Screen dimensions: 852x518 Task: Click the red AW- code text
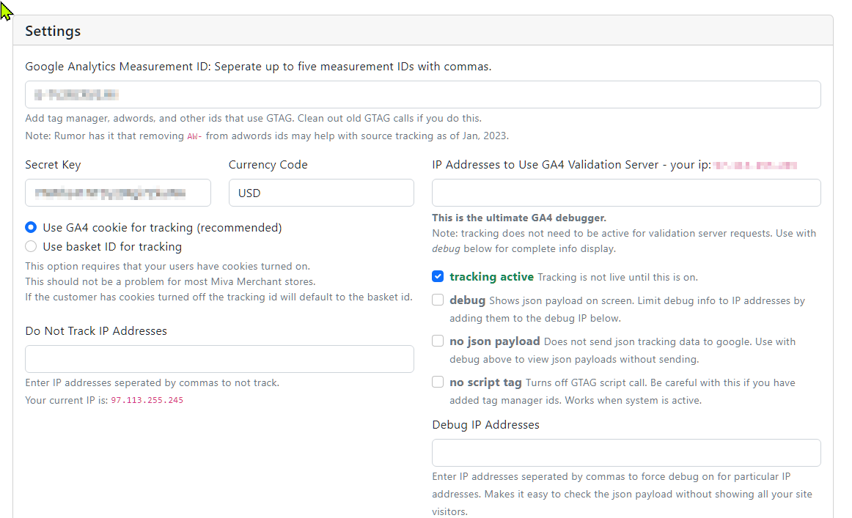pos(194,136)
